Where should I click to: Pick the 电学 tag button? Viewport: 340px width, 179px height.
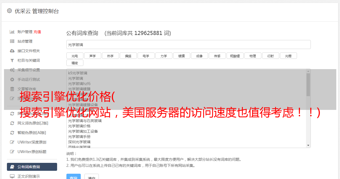pyautogui.click(x=146, y=56)
